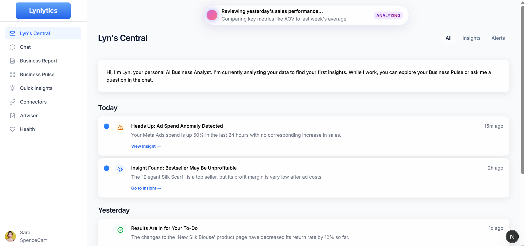
Task: Switch to the Insights tab
Action: point(471,38)
